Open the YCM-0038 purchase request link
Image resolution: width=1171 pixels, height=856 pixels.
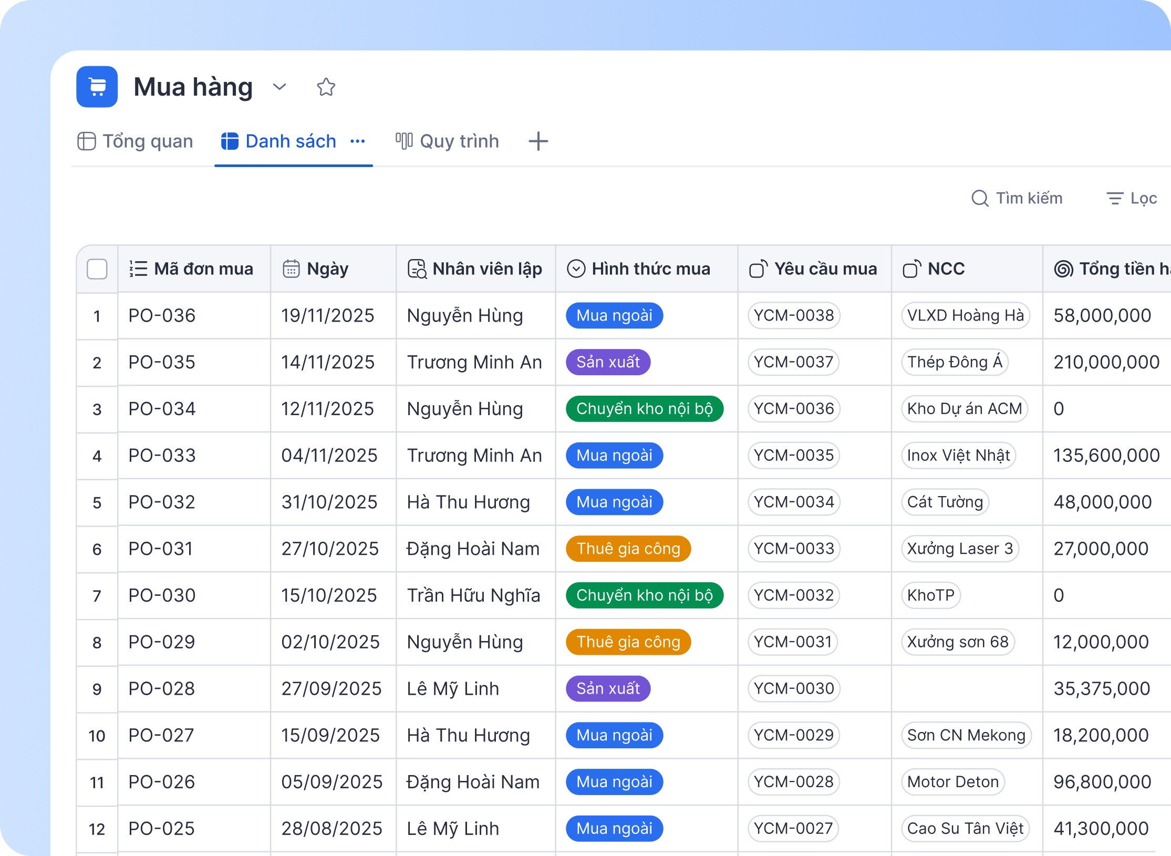point(793,315)
